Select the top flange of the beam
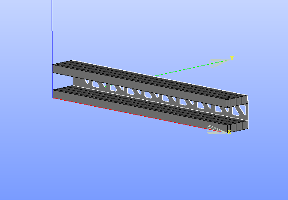This screenshot has width=288, height=200. tap(150, 84)
